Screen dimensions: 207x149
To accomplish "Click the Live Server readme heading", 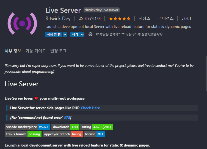I will (22, 84).
